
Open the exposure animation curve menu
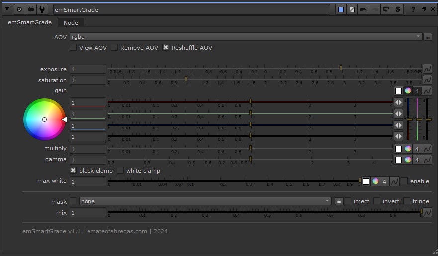[x=427, y=69]
